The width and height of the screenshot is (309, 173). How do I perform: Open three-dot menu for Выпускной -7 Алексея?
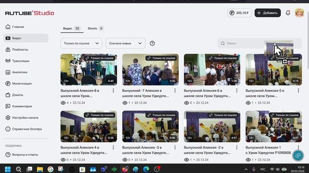pyautogui.click(x=175, y=91)
